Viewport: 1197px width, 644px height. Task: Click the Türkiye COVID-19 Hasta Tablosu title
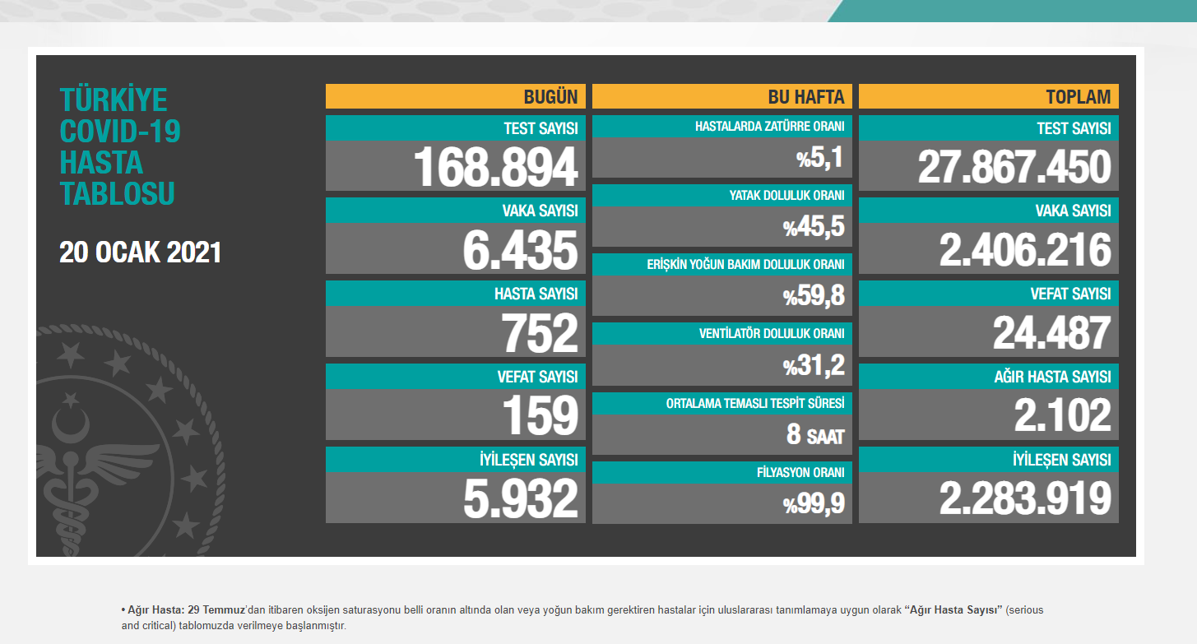point(120,147)
